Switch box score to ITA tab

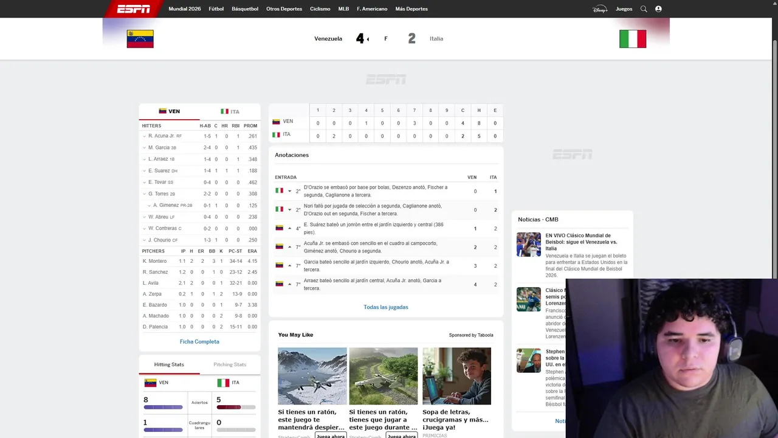tap(230, 111)
